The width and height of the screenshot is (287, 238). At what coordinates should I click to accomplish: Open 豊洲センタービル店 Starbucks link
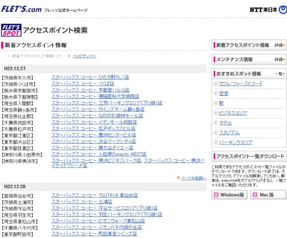(94, 135)
